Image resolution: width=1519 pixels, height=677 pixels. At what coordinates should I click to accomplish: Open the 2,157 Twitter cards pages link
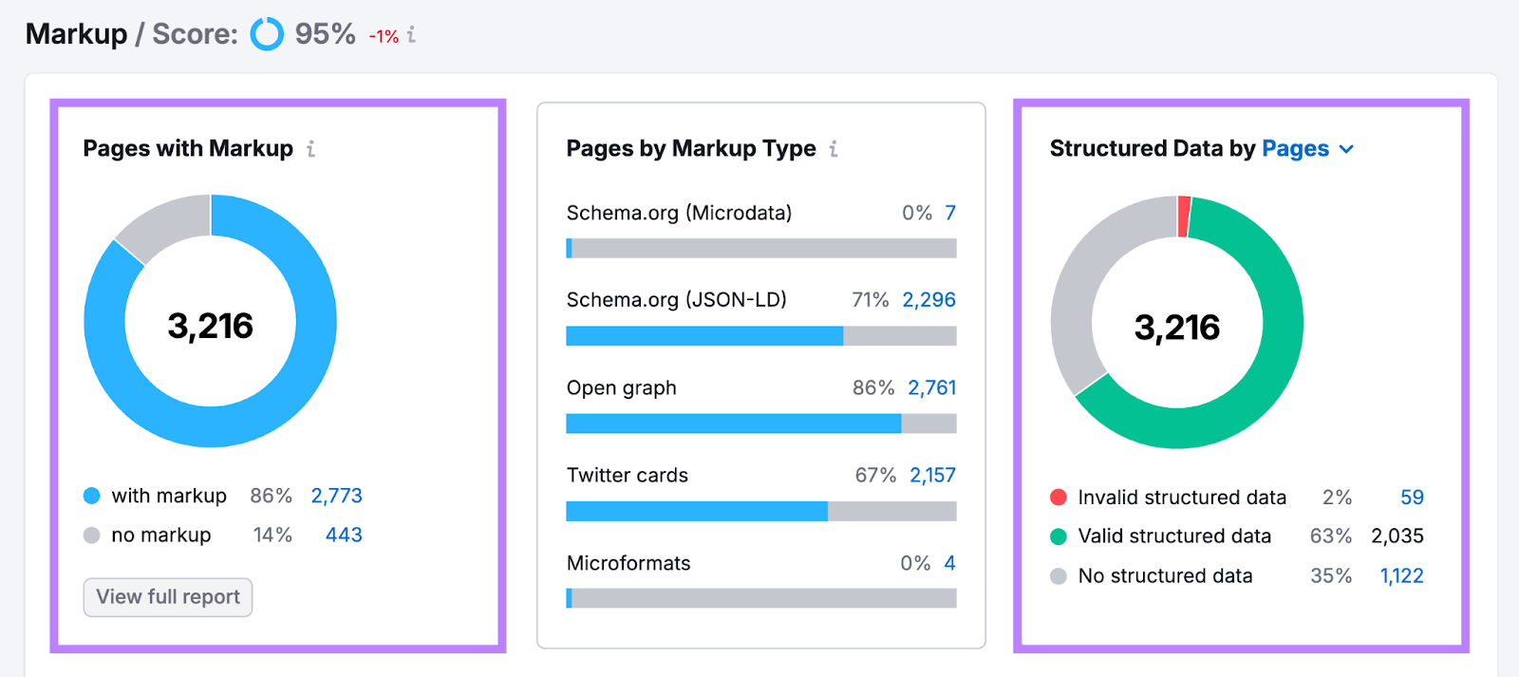coord(932,475)
